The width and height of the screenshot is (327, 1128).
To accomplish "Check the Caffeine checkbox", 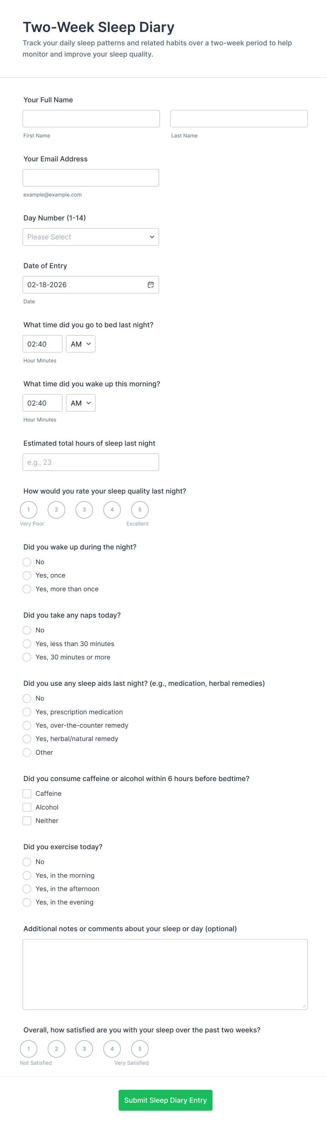I will [27, 793].
